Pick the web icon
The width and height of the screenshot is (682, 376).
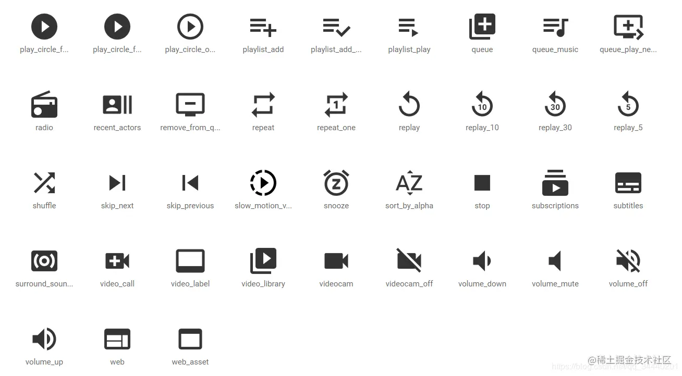[x=117, y=339]
